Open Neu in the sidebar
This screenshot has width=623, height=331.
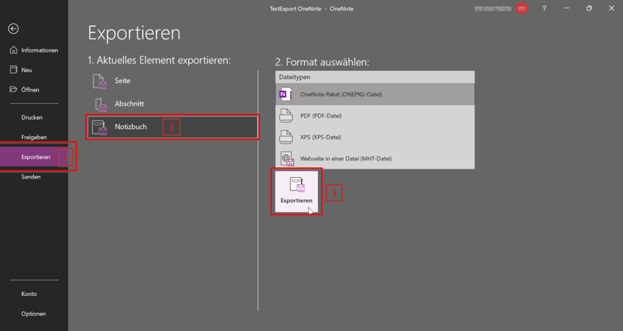(34, 69)
